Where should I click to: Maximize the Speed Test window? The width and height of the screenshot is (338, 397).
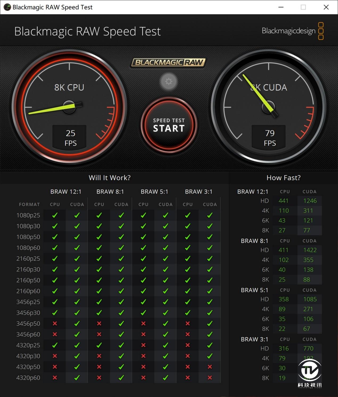click(303, 7)
